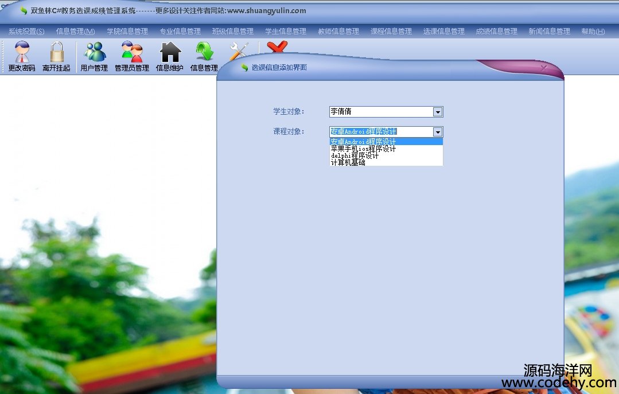Click the 离开挂起 padlock icon
Screen dimensions: 619x394
pos(57,52)
